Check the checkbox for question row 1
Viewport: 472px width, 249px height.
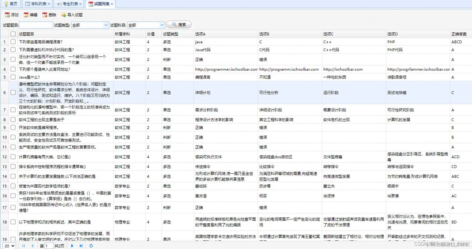[13, 42]
